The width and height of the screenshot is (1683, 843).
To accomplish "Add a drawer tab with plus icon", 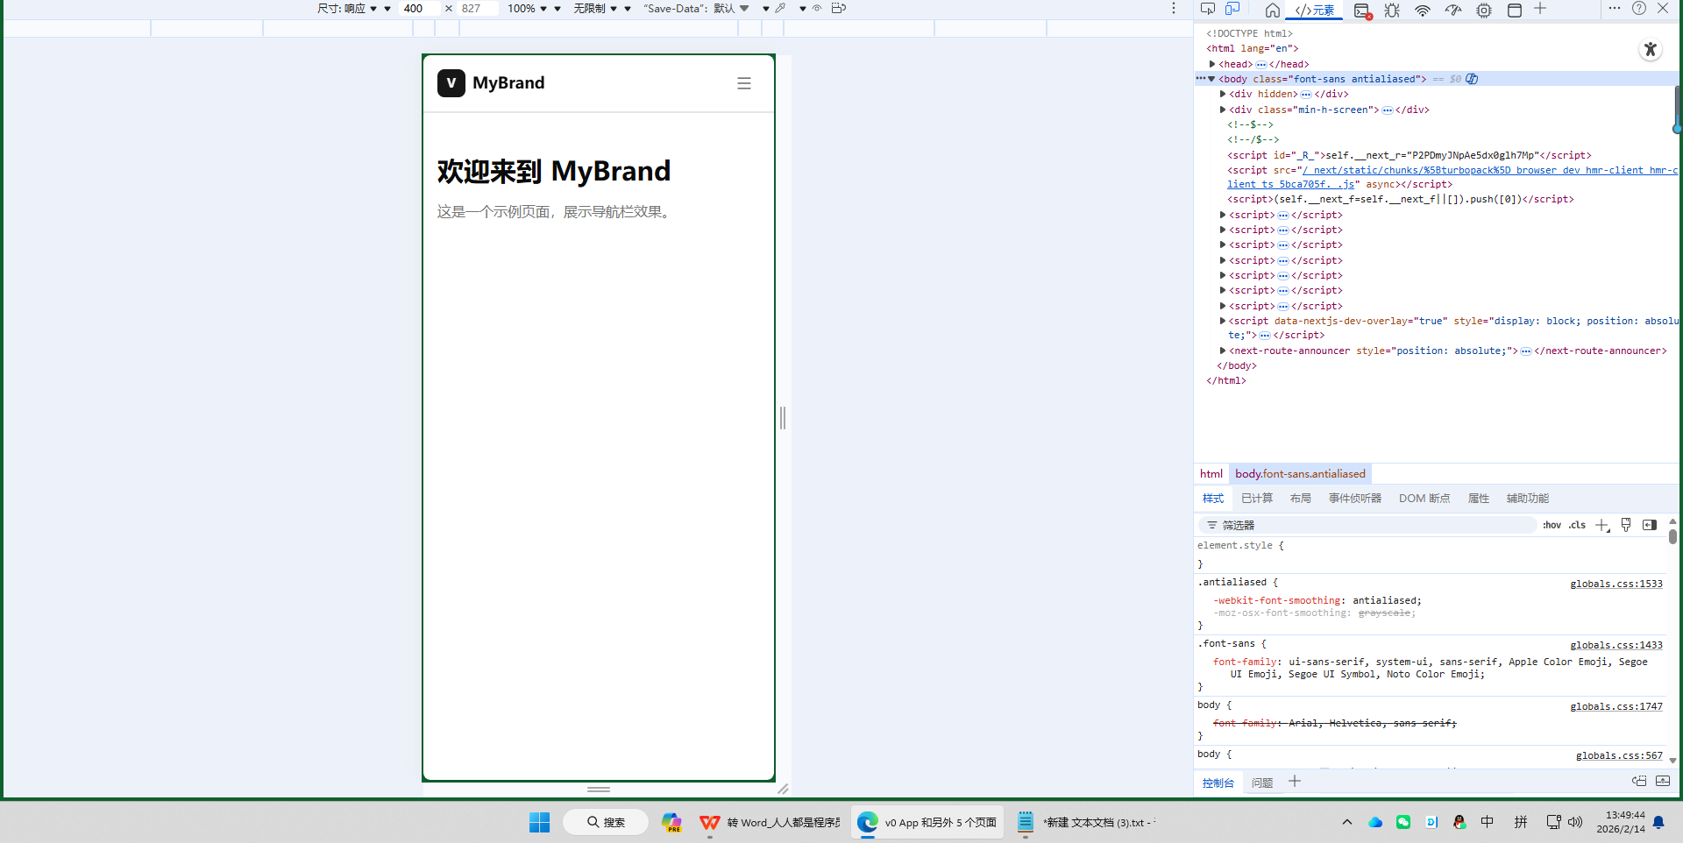I will click(1295, 781).
